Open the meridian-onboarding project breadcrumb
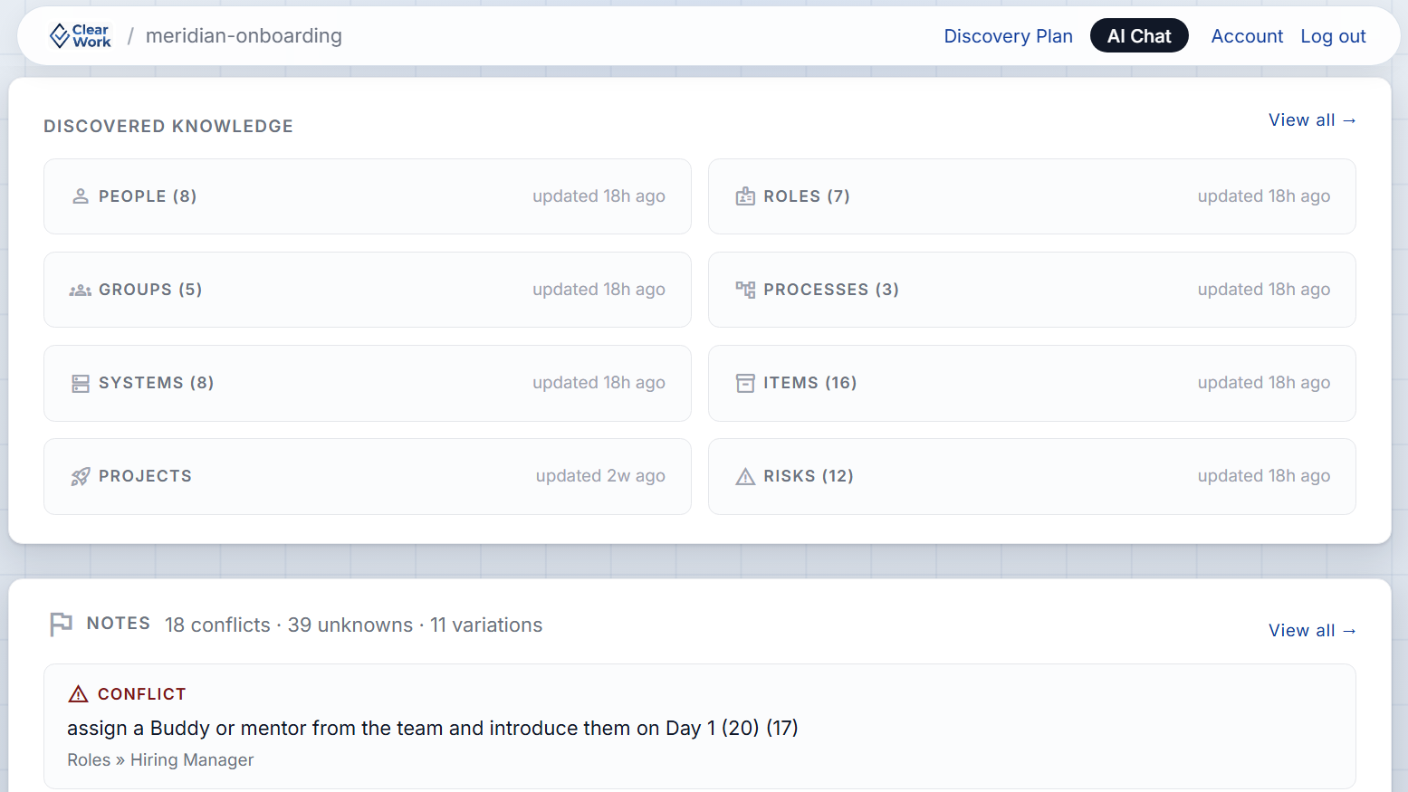This screenshot has width=1408, height=792. 244,36
